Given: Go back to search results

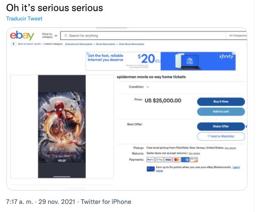Looking at the screenshot, I should pos(27,44).
